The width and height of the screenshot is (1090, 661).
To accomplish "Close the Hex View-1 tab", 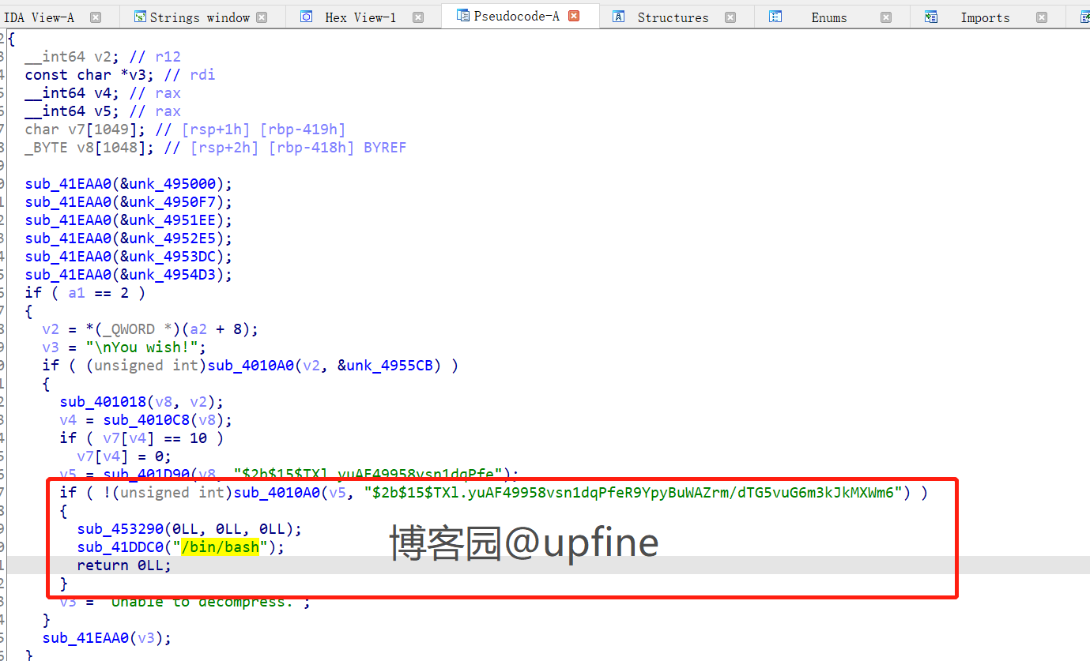I will [418, 17].
